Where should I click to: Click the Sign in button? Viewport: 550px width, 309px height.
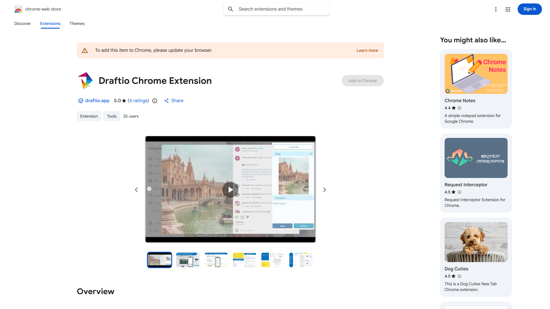point(529,9)
